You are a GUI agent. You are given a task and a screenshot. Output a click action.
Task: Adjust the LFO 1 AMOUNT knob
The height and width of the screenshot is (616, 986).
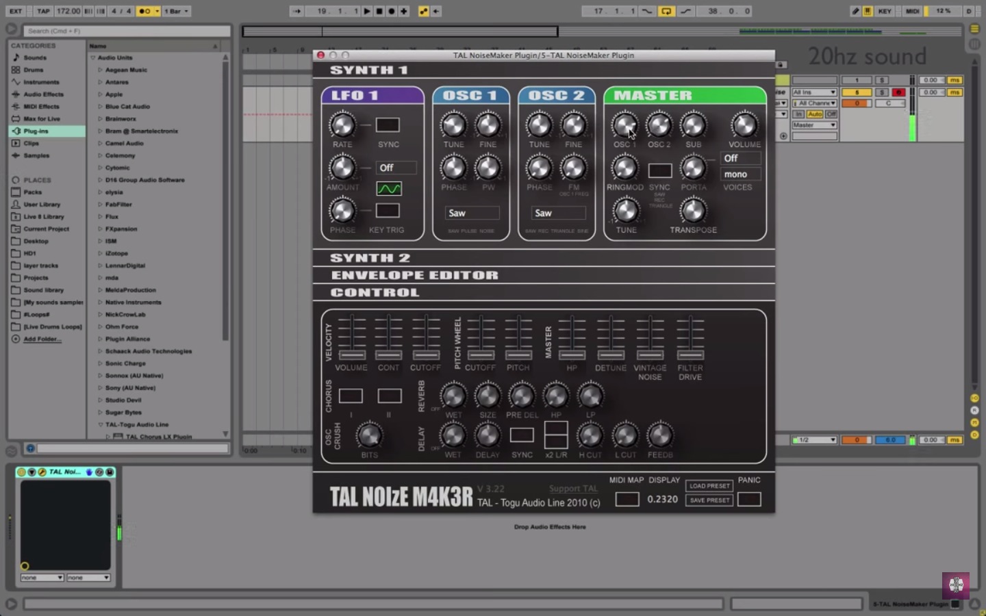click(342, 168)
